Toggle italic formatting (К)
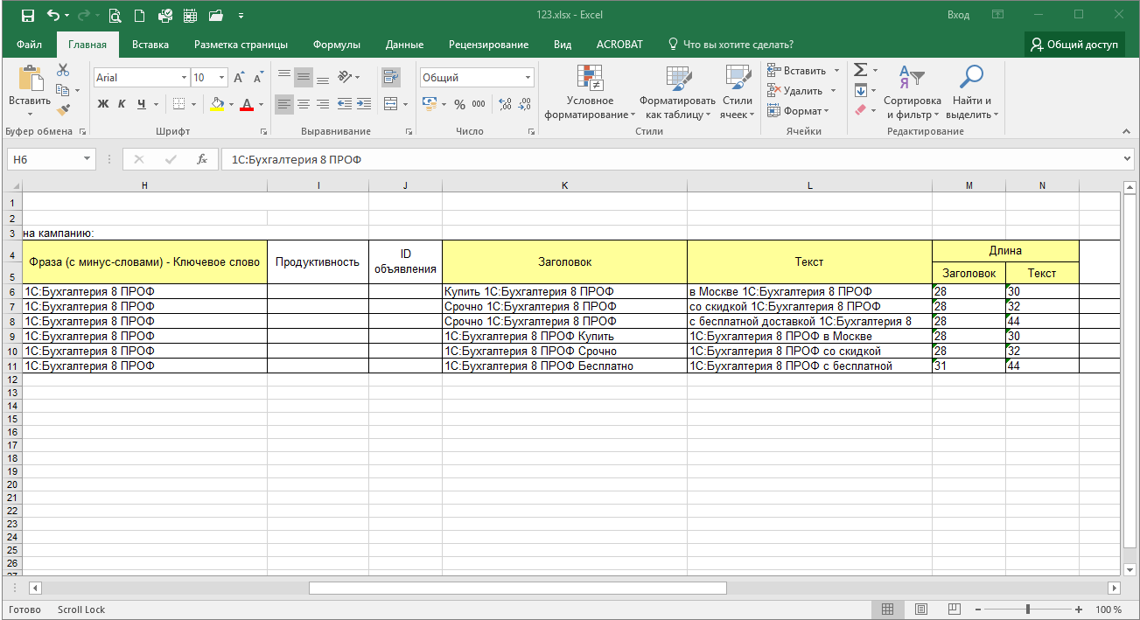This screenshot has height=620, width=1140. (x=122, y=104)
